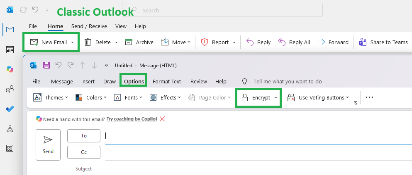Open the Move dropdown
This screenshot has height=175, width=412.
(x=176, y=43)
